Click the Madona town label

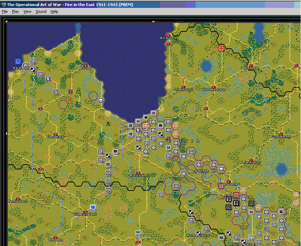click(251, 163)
